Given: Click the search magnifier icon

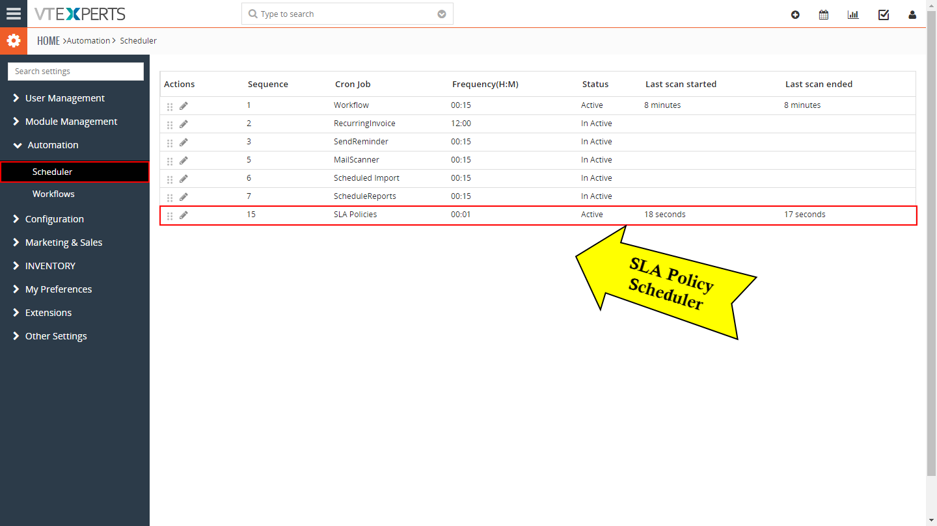Looking at the screenshot, I should [x=253, y=14].
